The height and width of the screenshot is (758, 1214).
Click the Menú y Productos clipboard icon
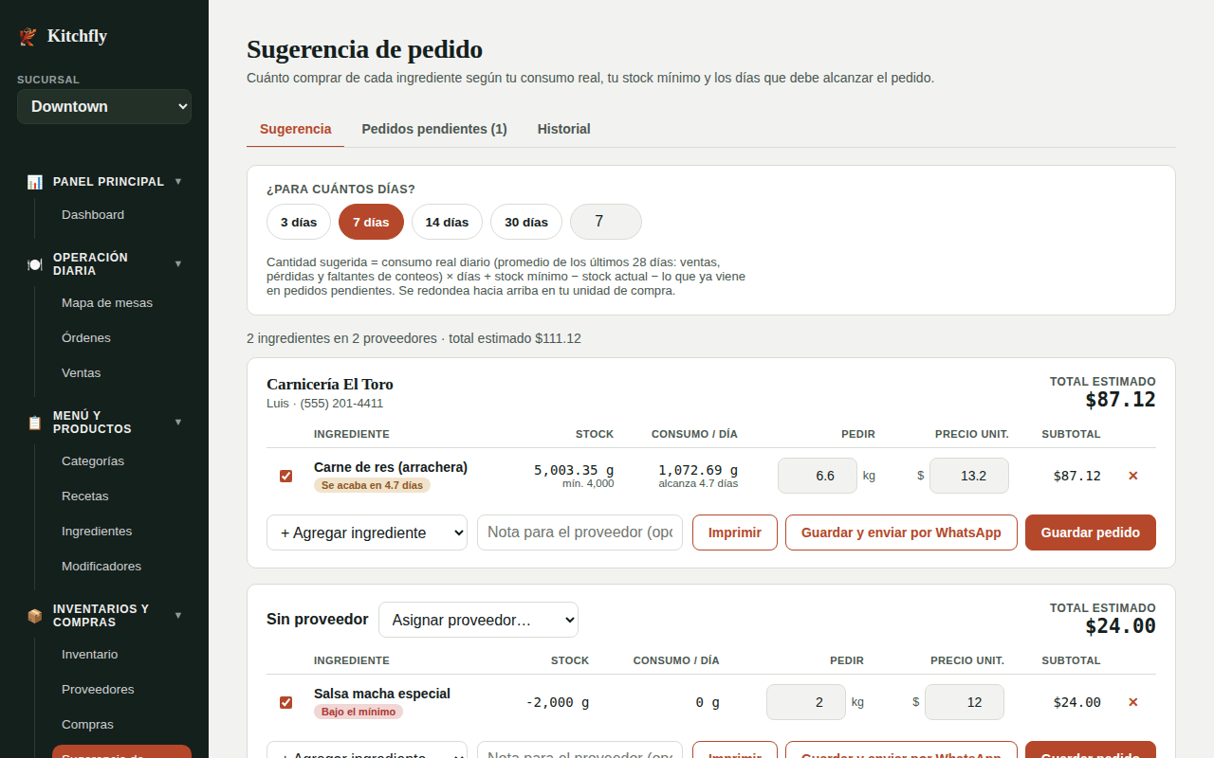coord(35,423)
